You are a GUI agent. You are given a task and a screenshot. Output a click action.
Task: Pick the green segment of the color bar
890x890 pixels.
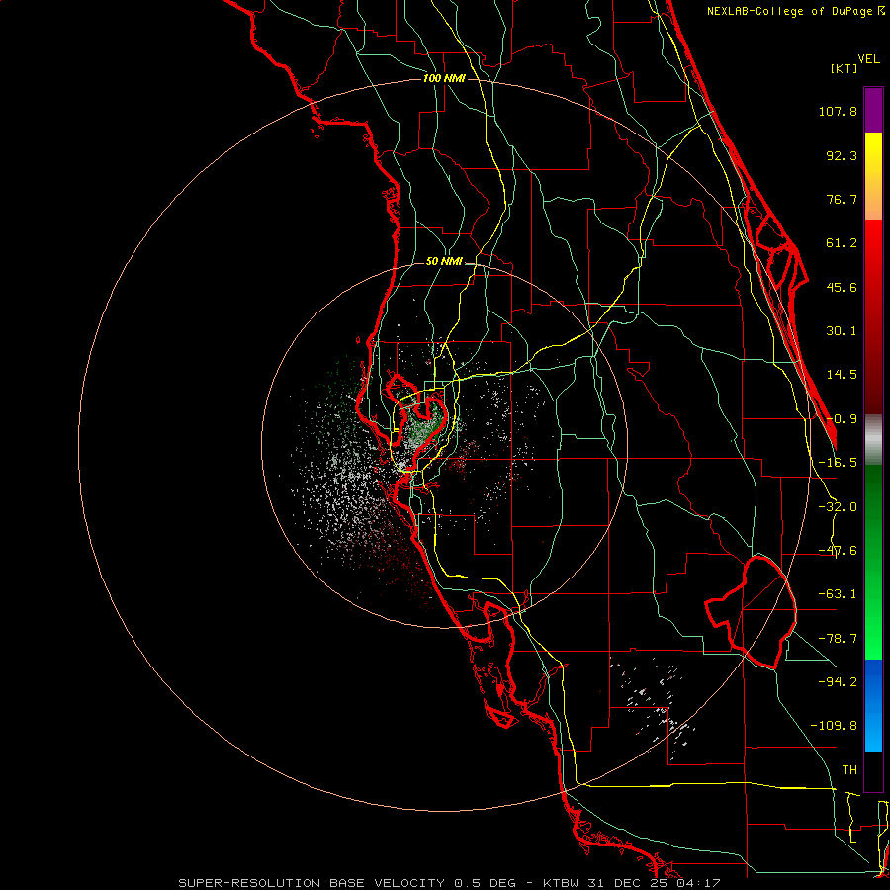[x=873, y=562]
